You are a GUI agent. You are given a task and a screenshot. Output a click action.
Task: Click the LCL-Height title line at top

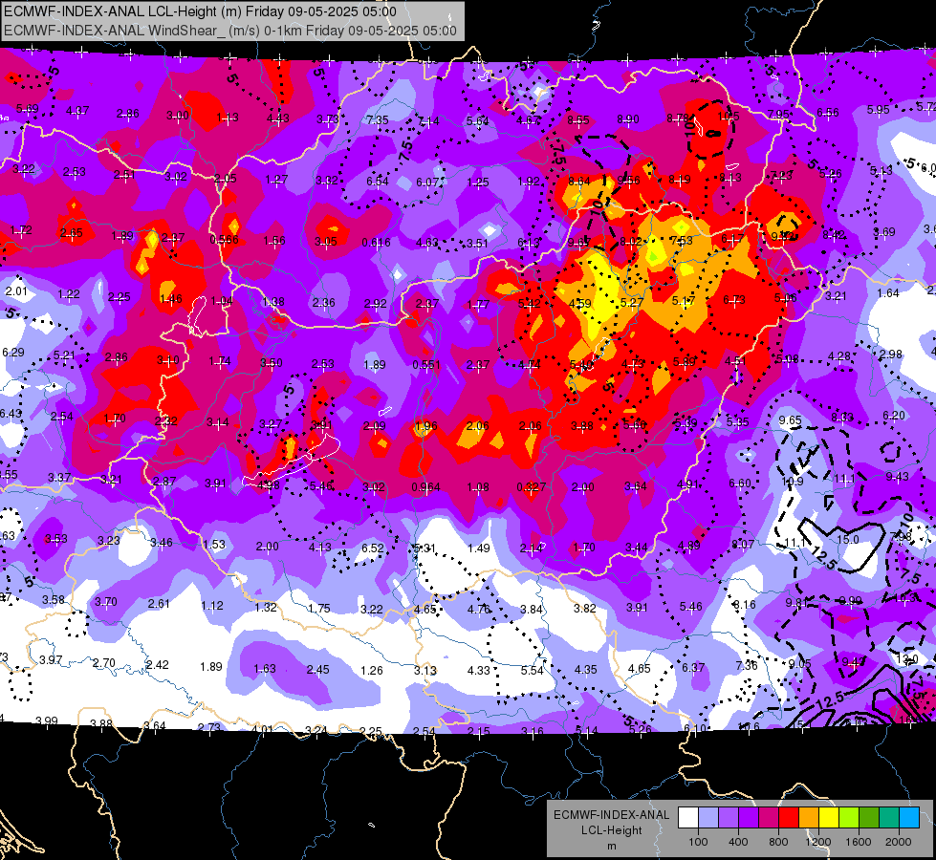[x=200, y=11]
